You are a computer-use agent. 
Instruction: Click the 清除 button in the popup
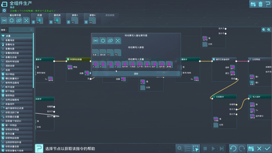click(x=136, y=74)
